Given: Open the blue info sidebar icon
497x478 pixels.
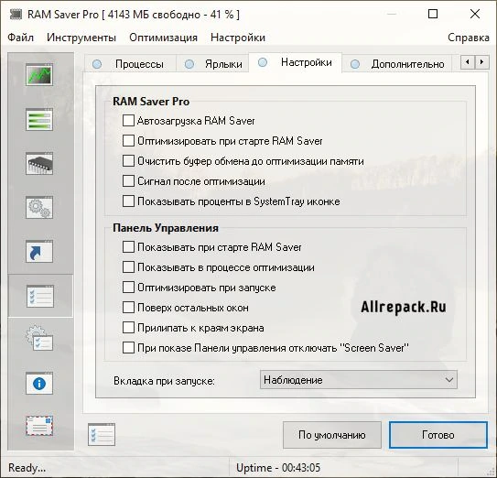Looking at the screenshot, I should [39, 384].
